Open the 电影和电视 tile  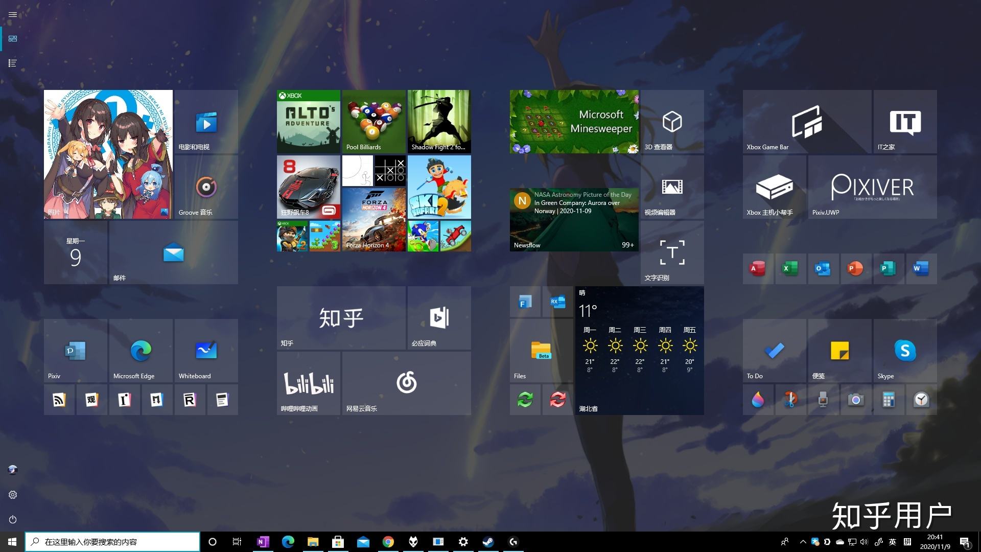206,122
